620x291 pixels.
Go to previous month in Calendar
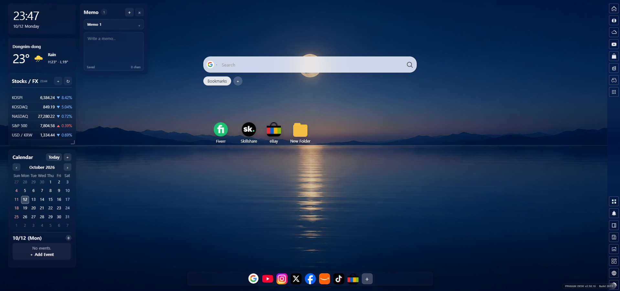coord(16,167)
